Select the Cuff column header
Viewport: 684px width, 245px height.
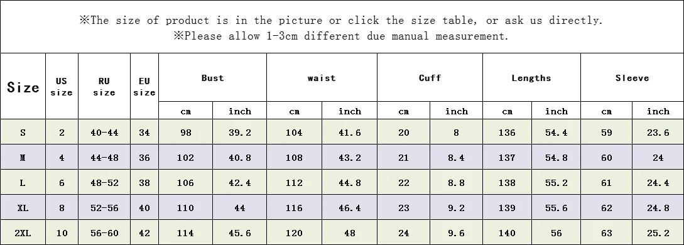[x=430, y=78]
